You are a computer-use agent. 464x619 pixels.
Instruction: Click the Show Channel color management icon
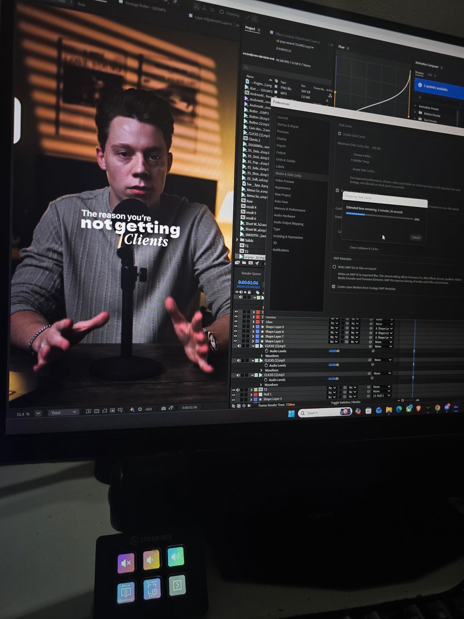(x=132, y=410)
